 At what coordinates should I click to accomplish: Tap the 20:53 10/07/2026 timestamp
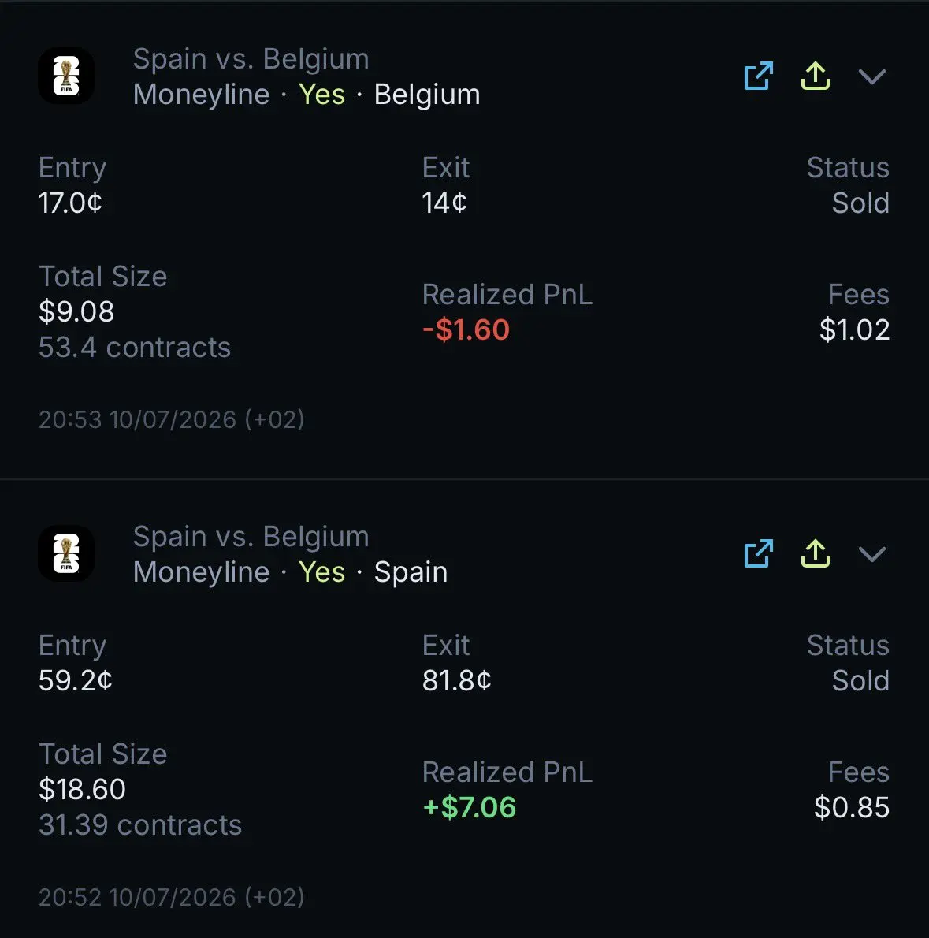(172, 419)
